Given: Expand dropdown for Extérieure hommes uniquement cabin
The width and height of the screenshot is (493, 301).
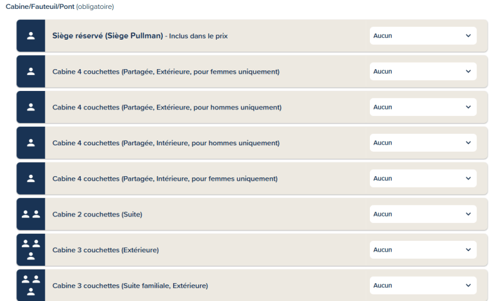Looking at the screenshot, I should (423, 107).
